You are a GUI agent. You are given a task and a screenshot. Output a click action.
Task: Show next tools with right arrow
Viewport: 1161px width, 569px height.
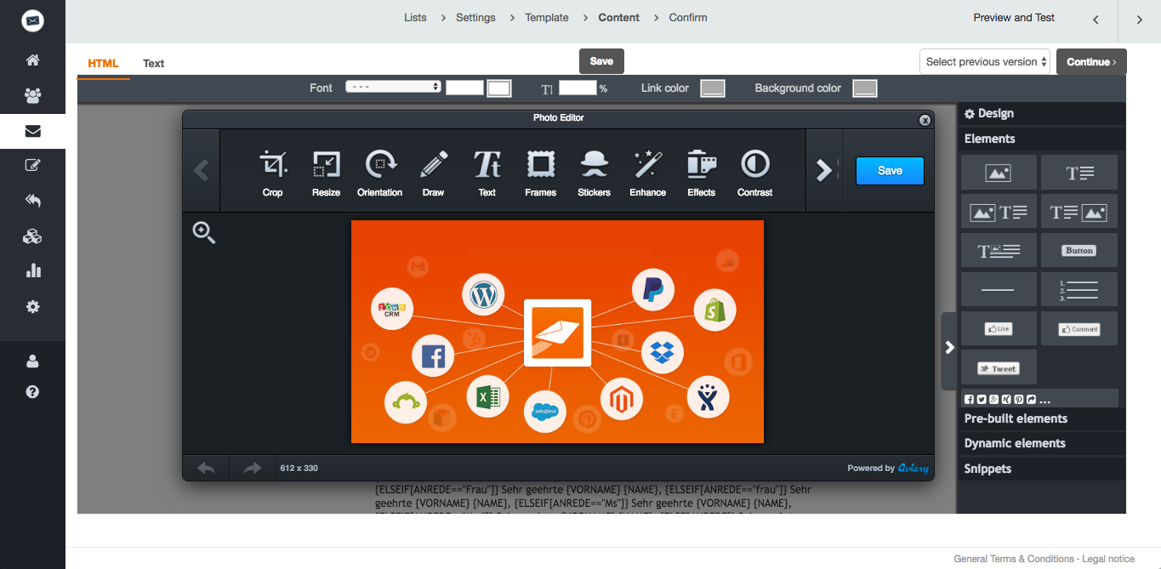823,170
